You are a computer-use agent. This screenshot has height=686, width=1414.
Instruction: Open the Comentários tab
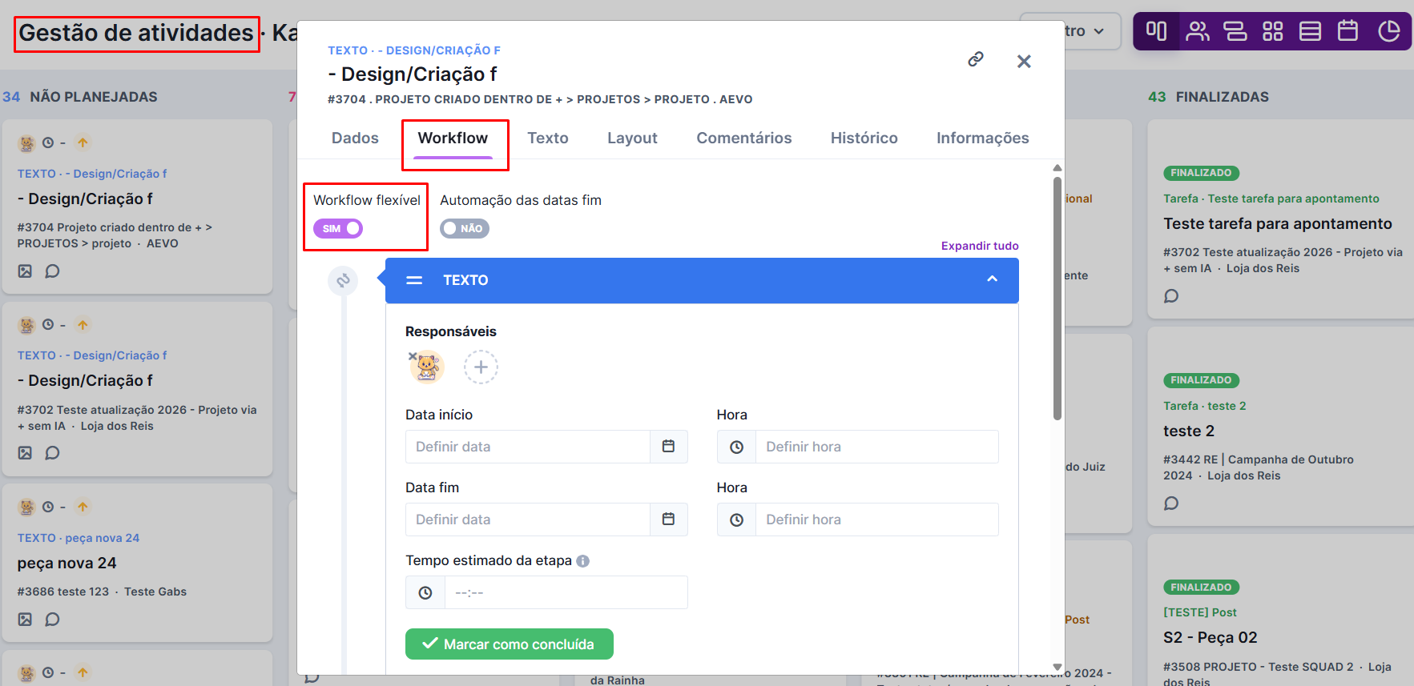[x=743, y=138]
